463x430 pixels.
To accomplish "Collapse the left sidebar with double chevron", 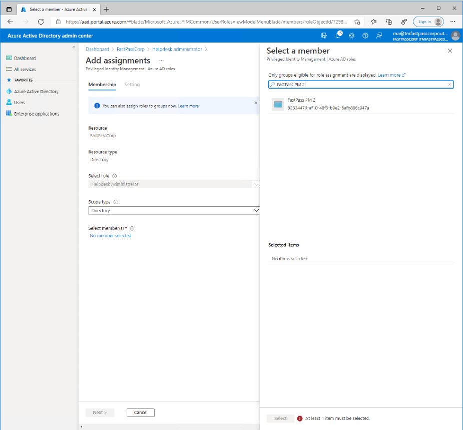I will (74, 48).
